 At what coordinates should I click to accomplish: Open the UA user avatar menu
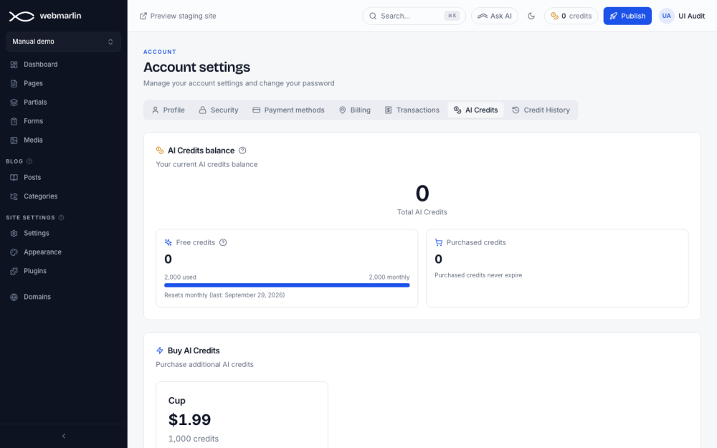667,16
